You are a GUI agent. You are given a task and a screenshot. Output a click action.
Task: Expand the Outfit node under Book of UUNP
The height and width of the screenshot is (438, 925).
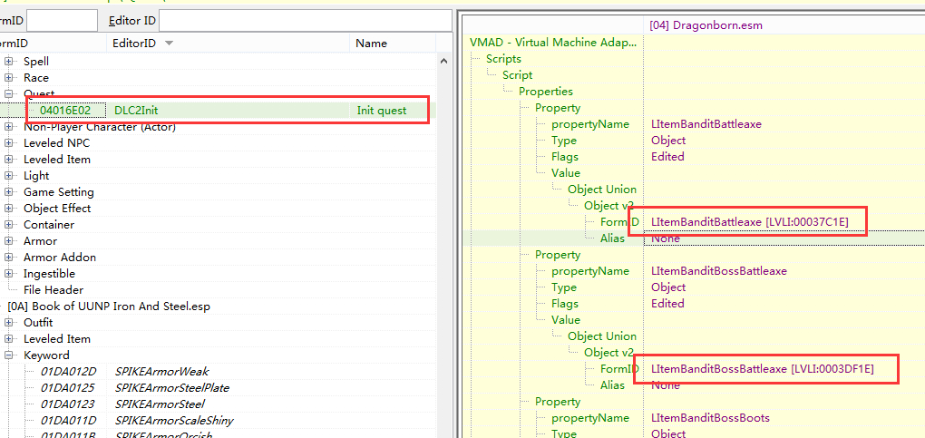[9, 323]
